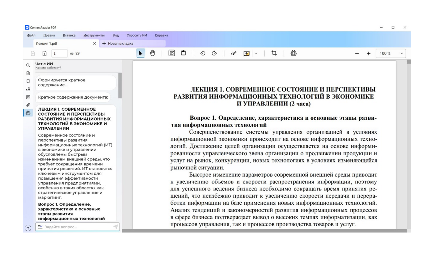This screenshot has width=434, height=258.
Task: Zoom out with the minus icon
Action: [x=357, y=53]
